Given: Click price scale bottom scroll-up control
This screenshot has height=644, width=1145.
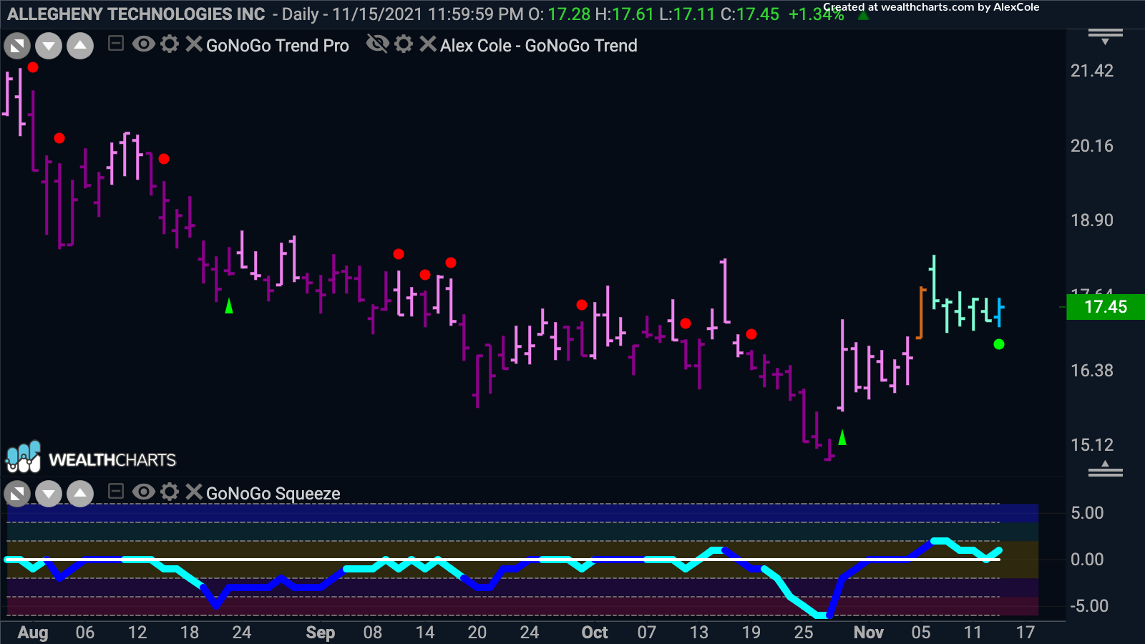Looking at the screenshot, I should (1106, 469).
